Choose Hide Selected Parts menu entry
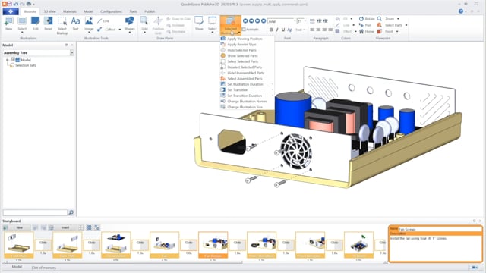 click(241, 50)
